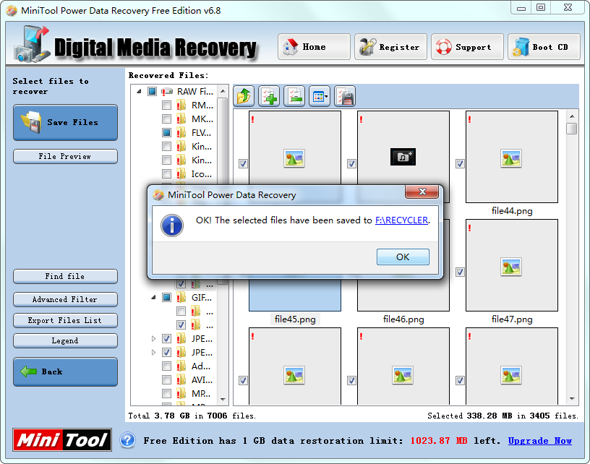
Task: Click the add-to-selection toolbar icon with green plus
Action: tap(269, 96)
